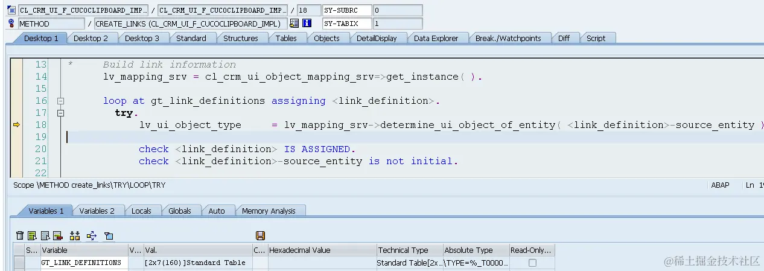
Task: Click the trash delete-variable icon
Action: coord(20,235)
